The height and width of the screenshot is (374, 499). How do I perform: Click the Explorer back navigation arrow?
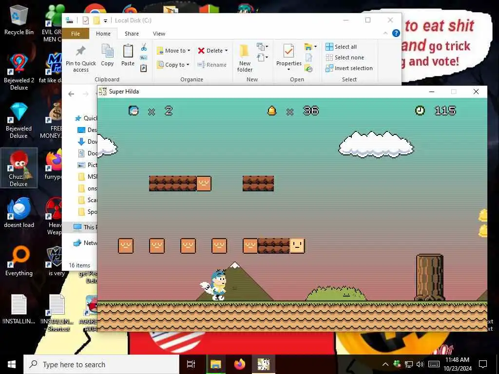coord(71,94)
